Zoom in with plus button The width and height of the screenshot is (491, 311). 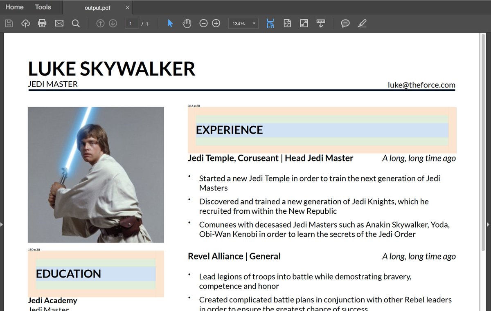click(x=216, y=23)
